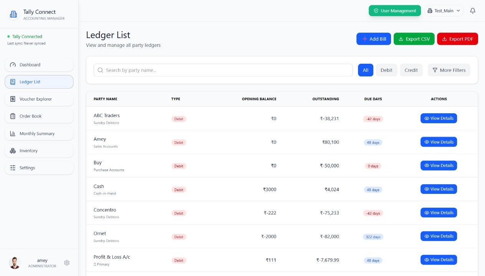Click the Add Bill button
This screenshot has height=276, width=485.
coord(374,39)
